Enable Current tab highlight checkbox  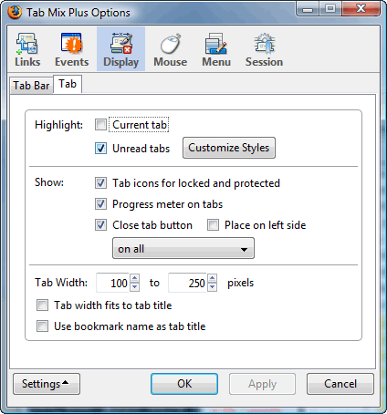[x=100, y=125]
